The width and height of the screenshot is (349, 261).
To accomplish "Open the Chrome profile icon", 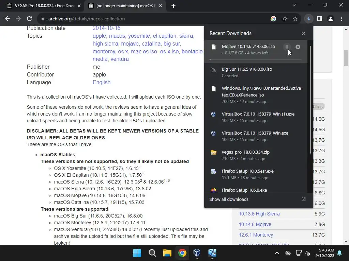I will point(331,19).
